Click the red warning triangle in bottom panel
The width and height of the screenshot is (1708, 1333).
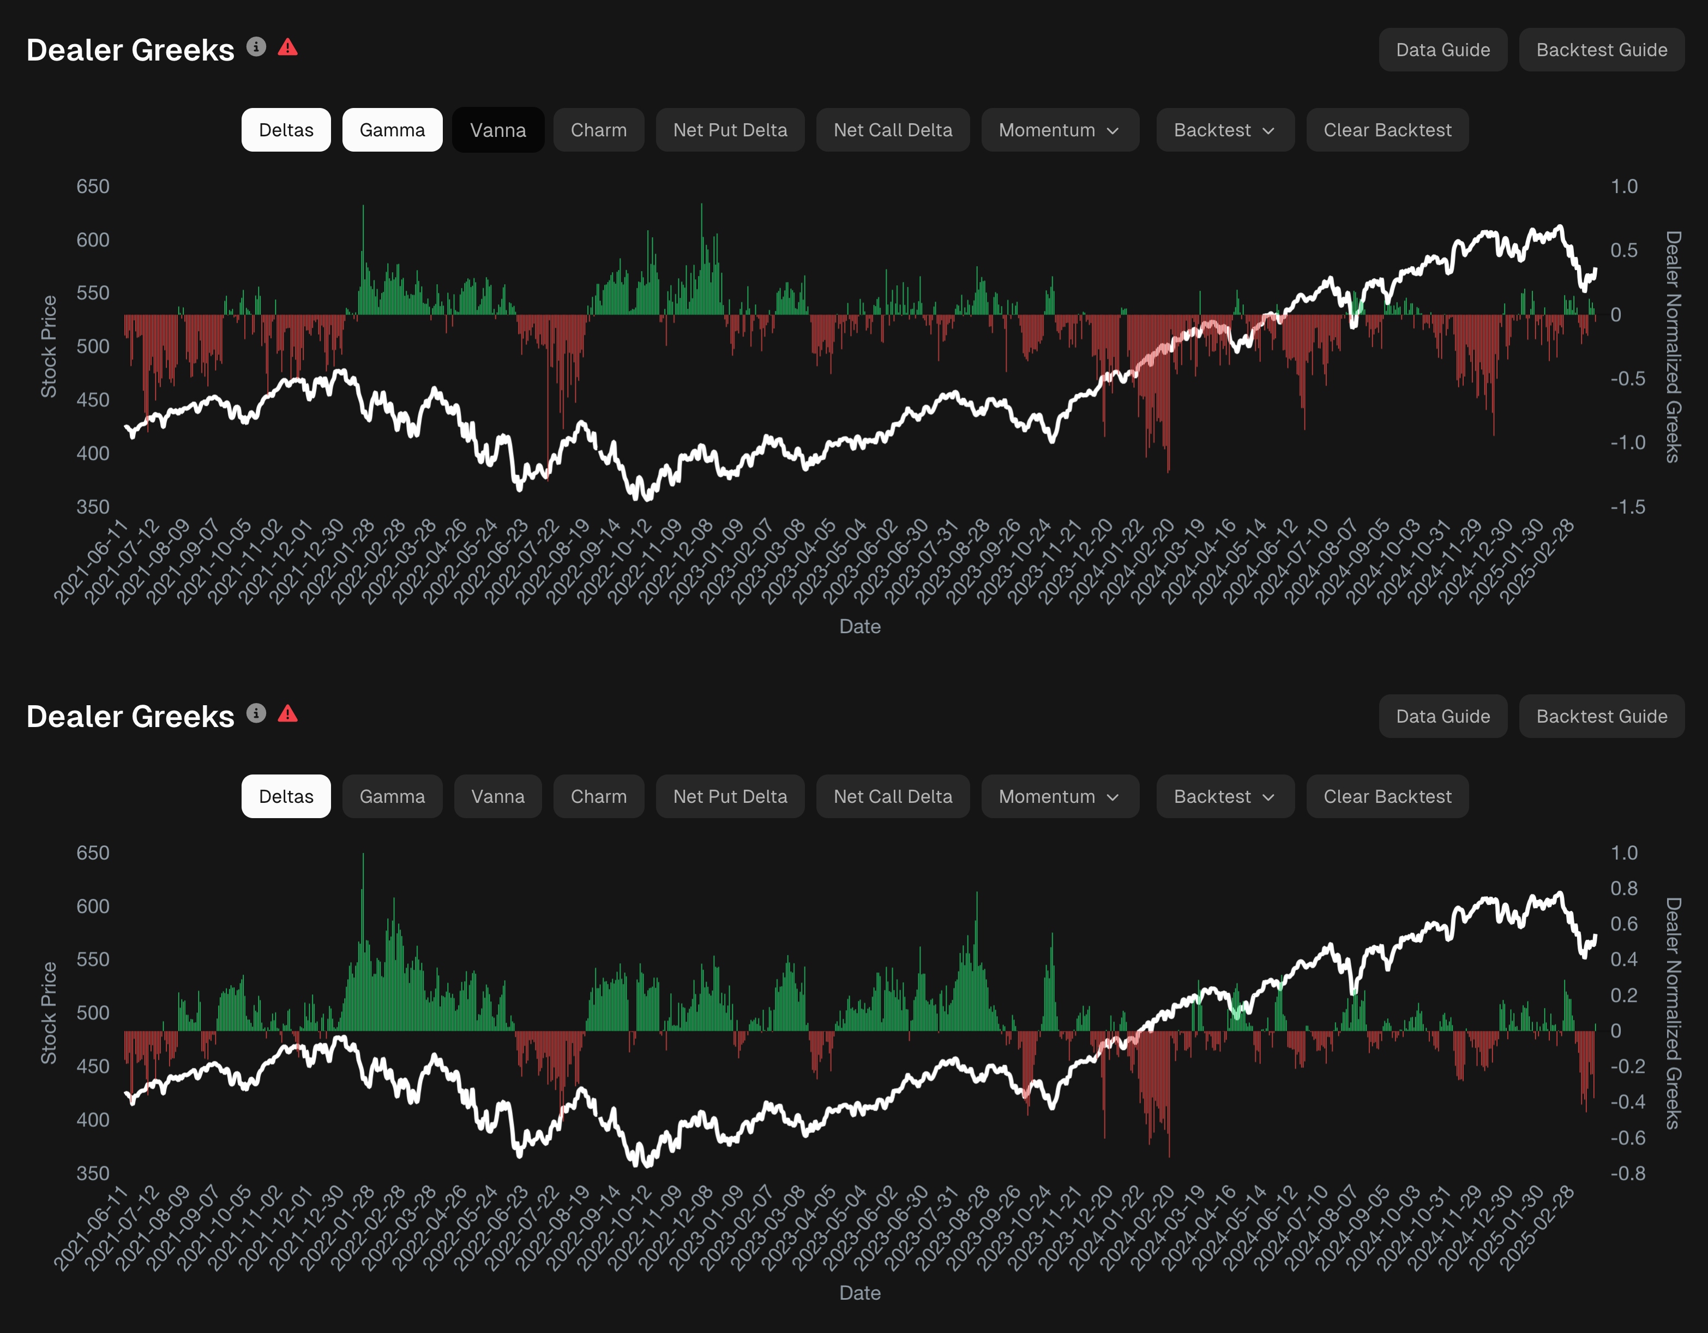pyautogui.click(x=288, y=713)
